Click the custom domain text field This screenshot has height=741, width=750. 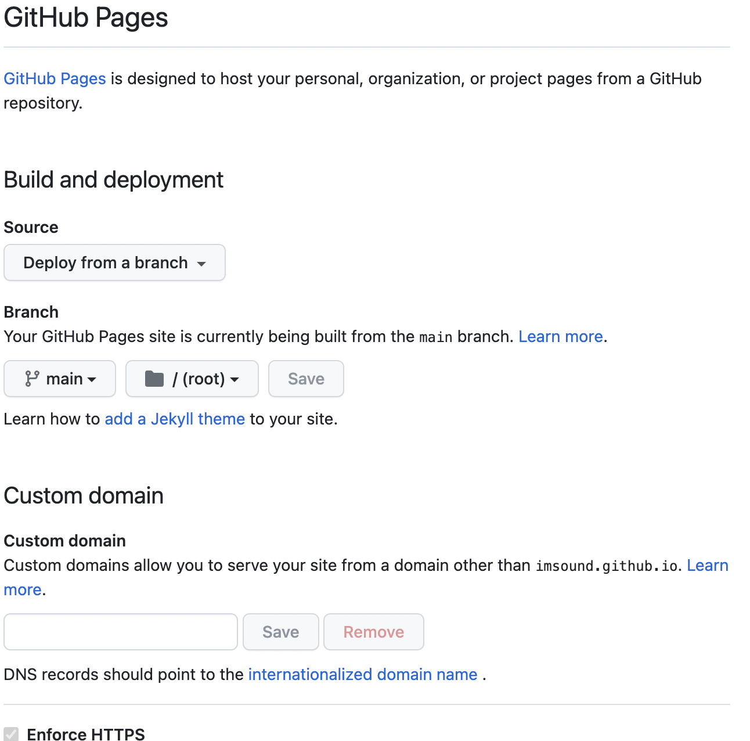(x=121, y=632)
